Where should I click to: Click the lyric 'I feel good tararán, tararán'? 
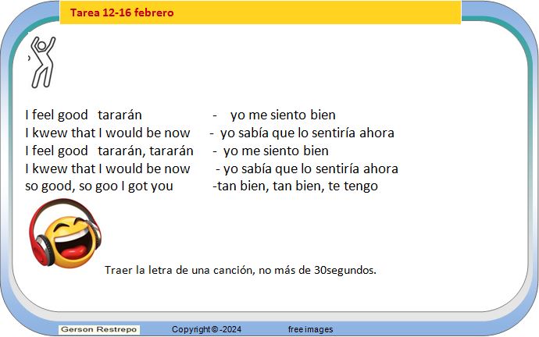[109, 151]
